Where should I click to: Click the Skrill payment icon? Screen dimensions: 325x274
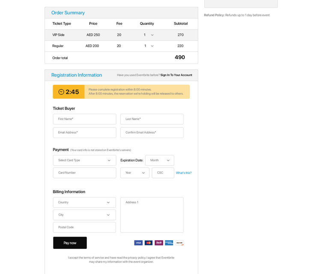pos(159,243)
